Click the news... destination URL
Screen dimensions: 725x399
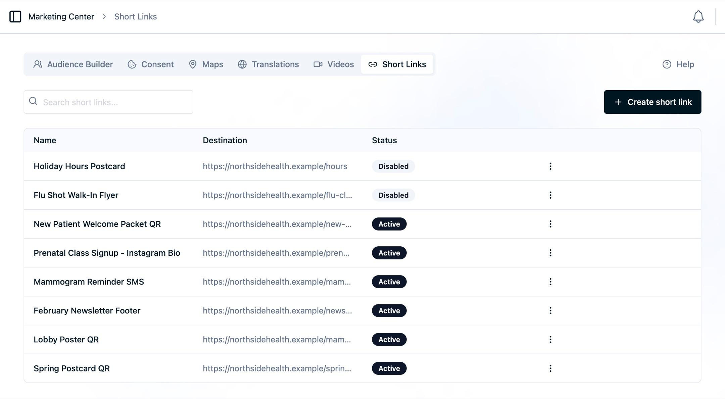[278, 311]
